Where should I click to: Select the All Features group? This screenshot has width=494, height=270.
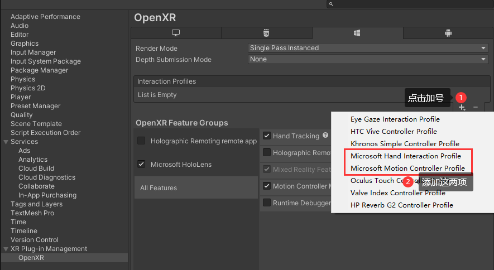point(196,188)
